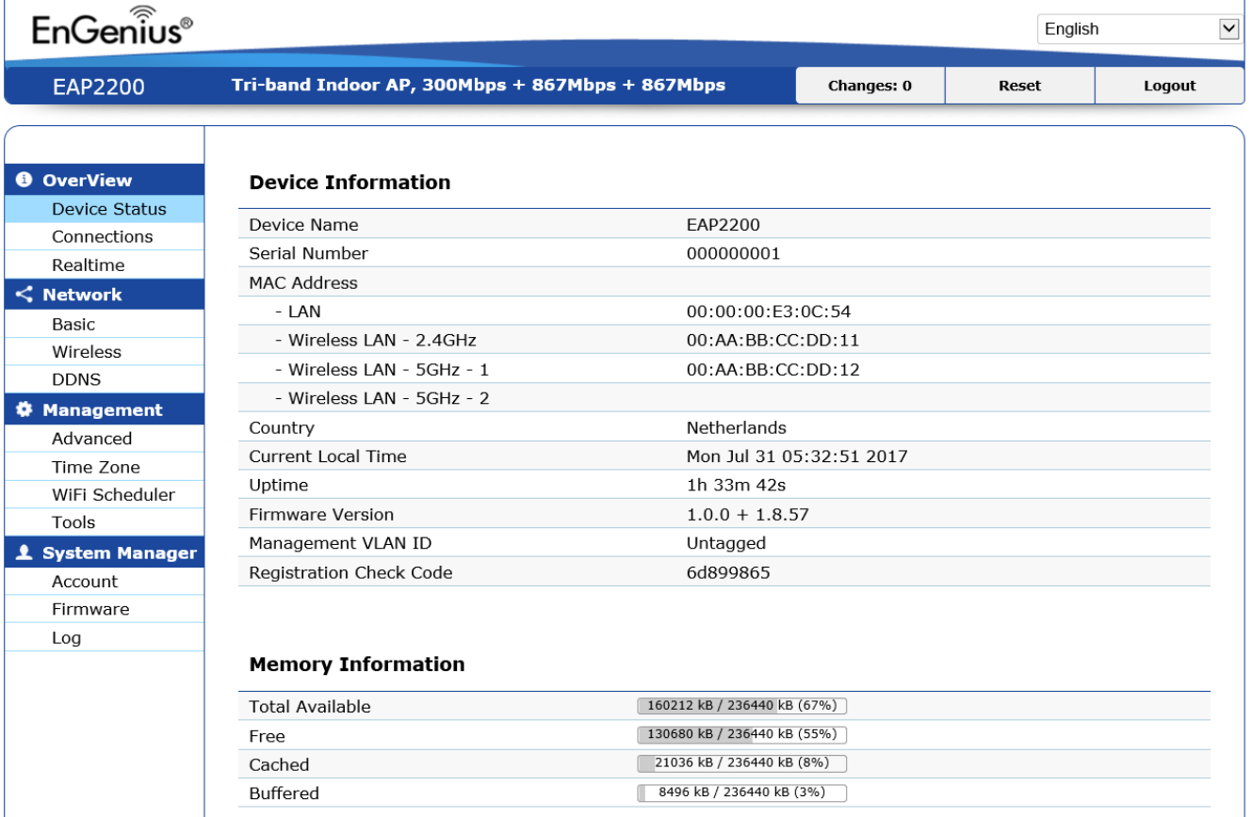Image resolution: width=1252 pixels, height=817 pixels.
Task: Click the Cached memory progress bar
Action: tap(742, 763)
